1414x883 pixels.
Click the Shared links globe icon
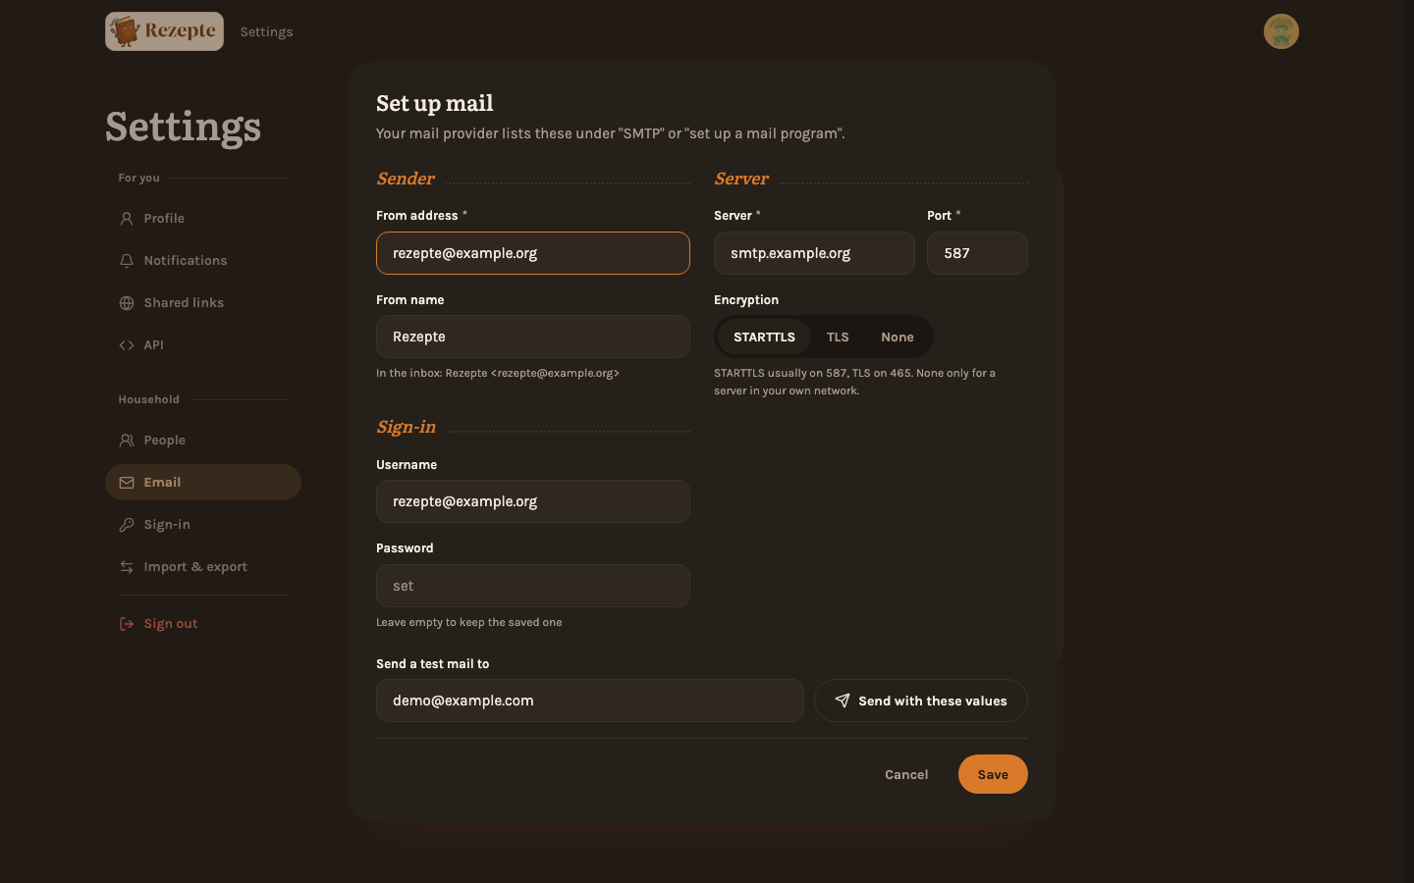127,303
